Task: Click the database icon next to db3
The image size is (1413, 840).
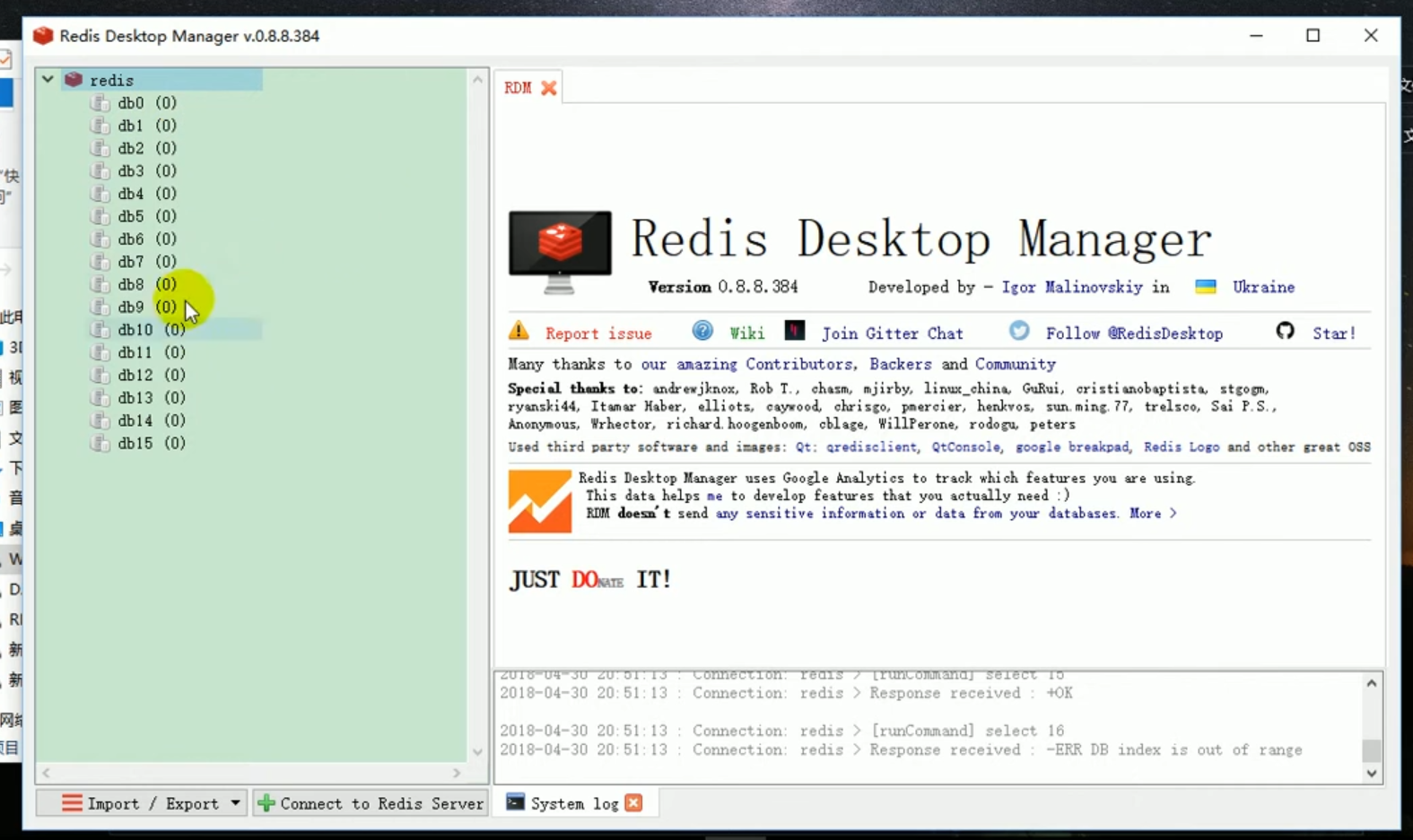Action: pyautogui.click(x=100, y=170)
